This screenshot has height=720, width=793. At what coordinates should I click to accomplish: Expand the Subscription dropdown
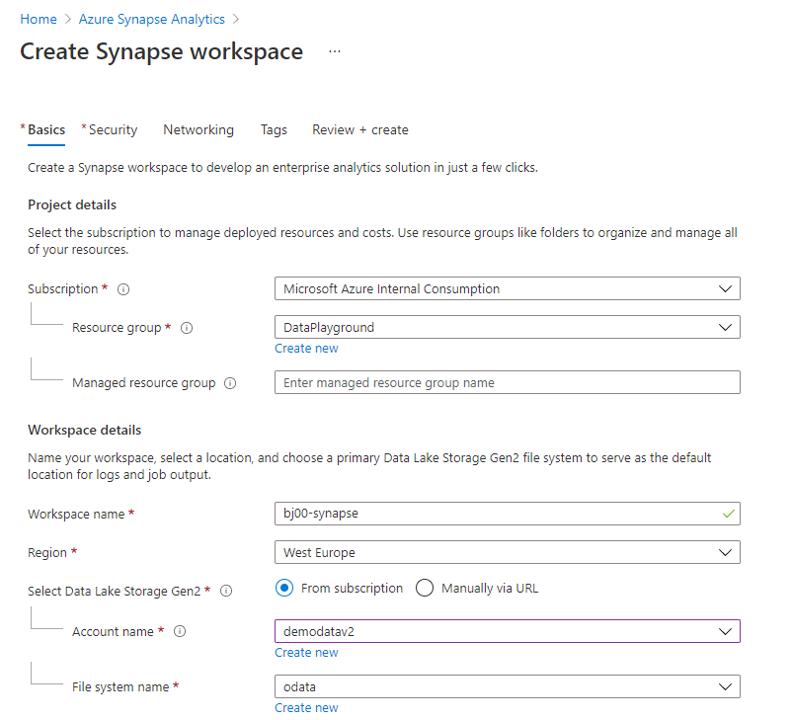click(508, 288)
